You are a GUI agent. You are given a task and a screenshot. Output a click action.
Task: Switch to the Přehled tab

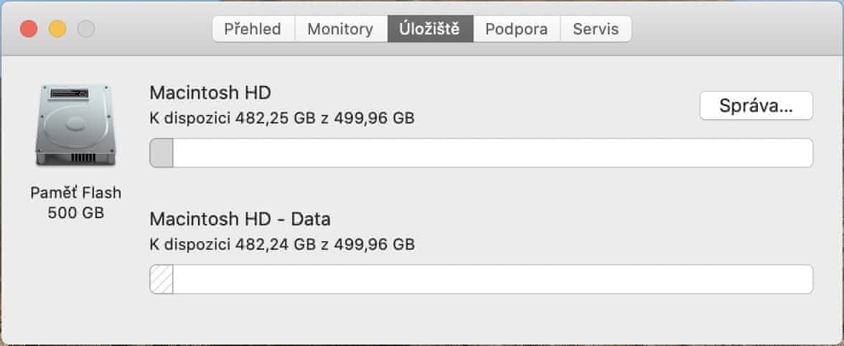coord(253,29)
